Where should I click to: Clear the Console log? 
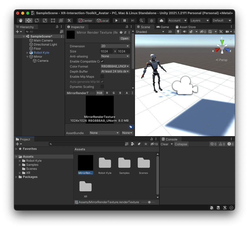(x=164, y=144)
